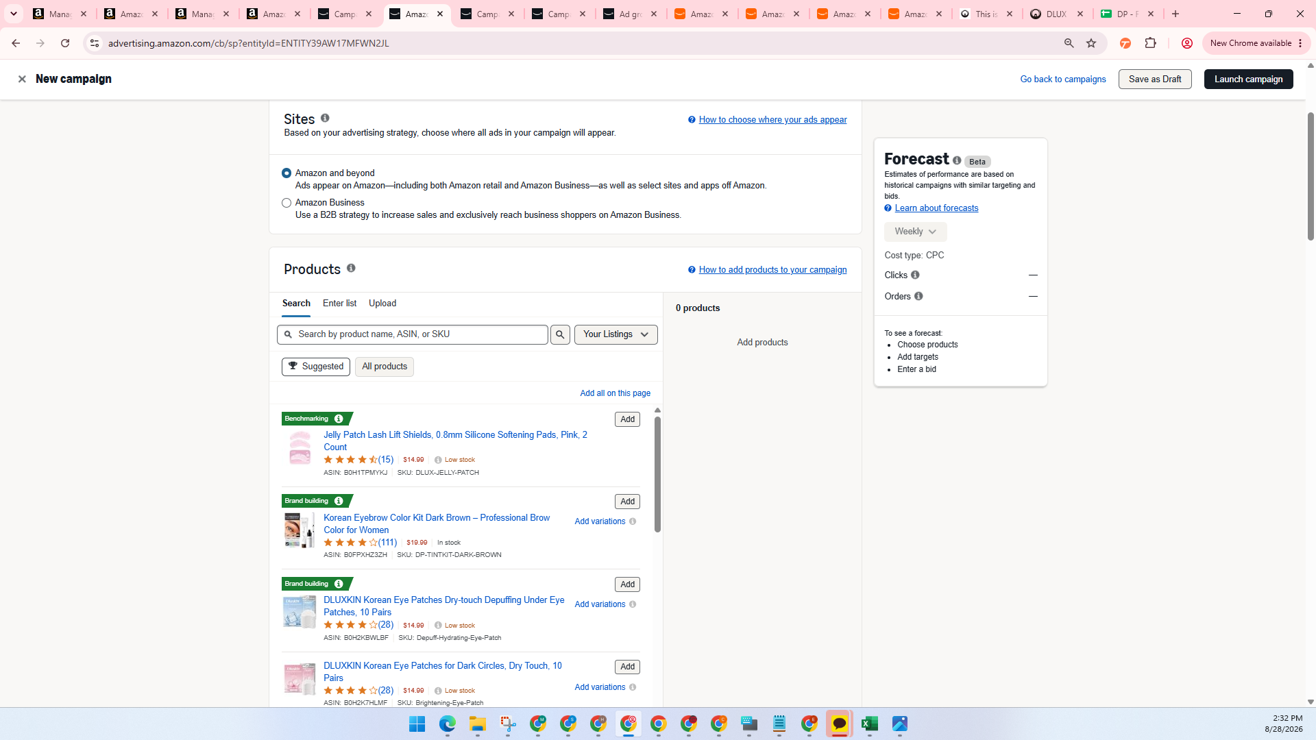Click the magnifier search button beside product search

560,334
